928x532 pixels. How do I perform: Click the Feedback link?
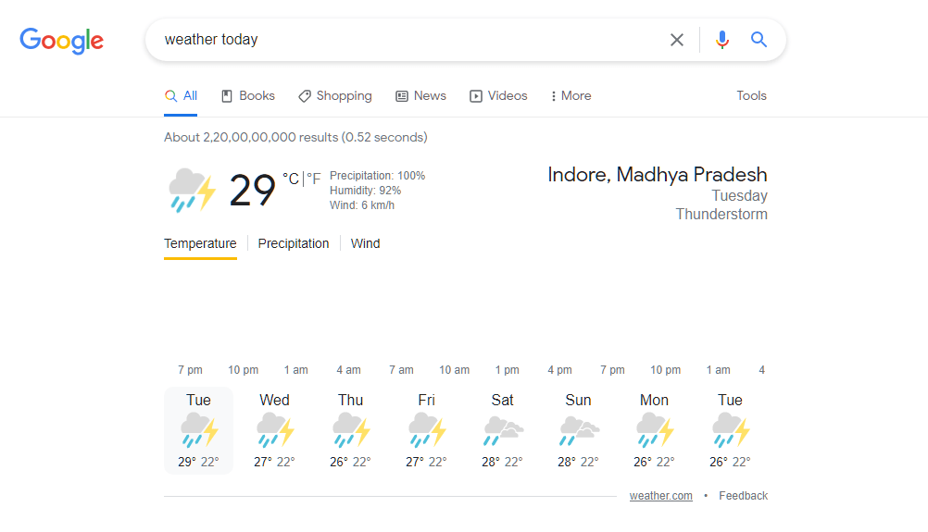point(743,496)
